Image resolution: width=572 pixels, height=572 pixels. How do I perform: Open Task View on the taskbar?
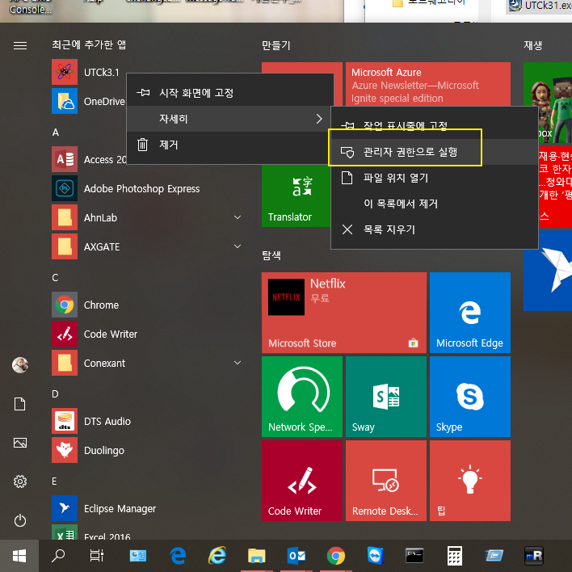click(x=97, y=556)
